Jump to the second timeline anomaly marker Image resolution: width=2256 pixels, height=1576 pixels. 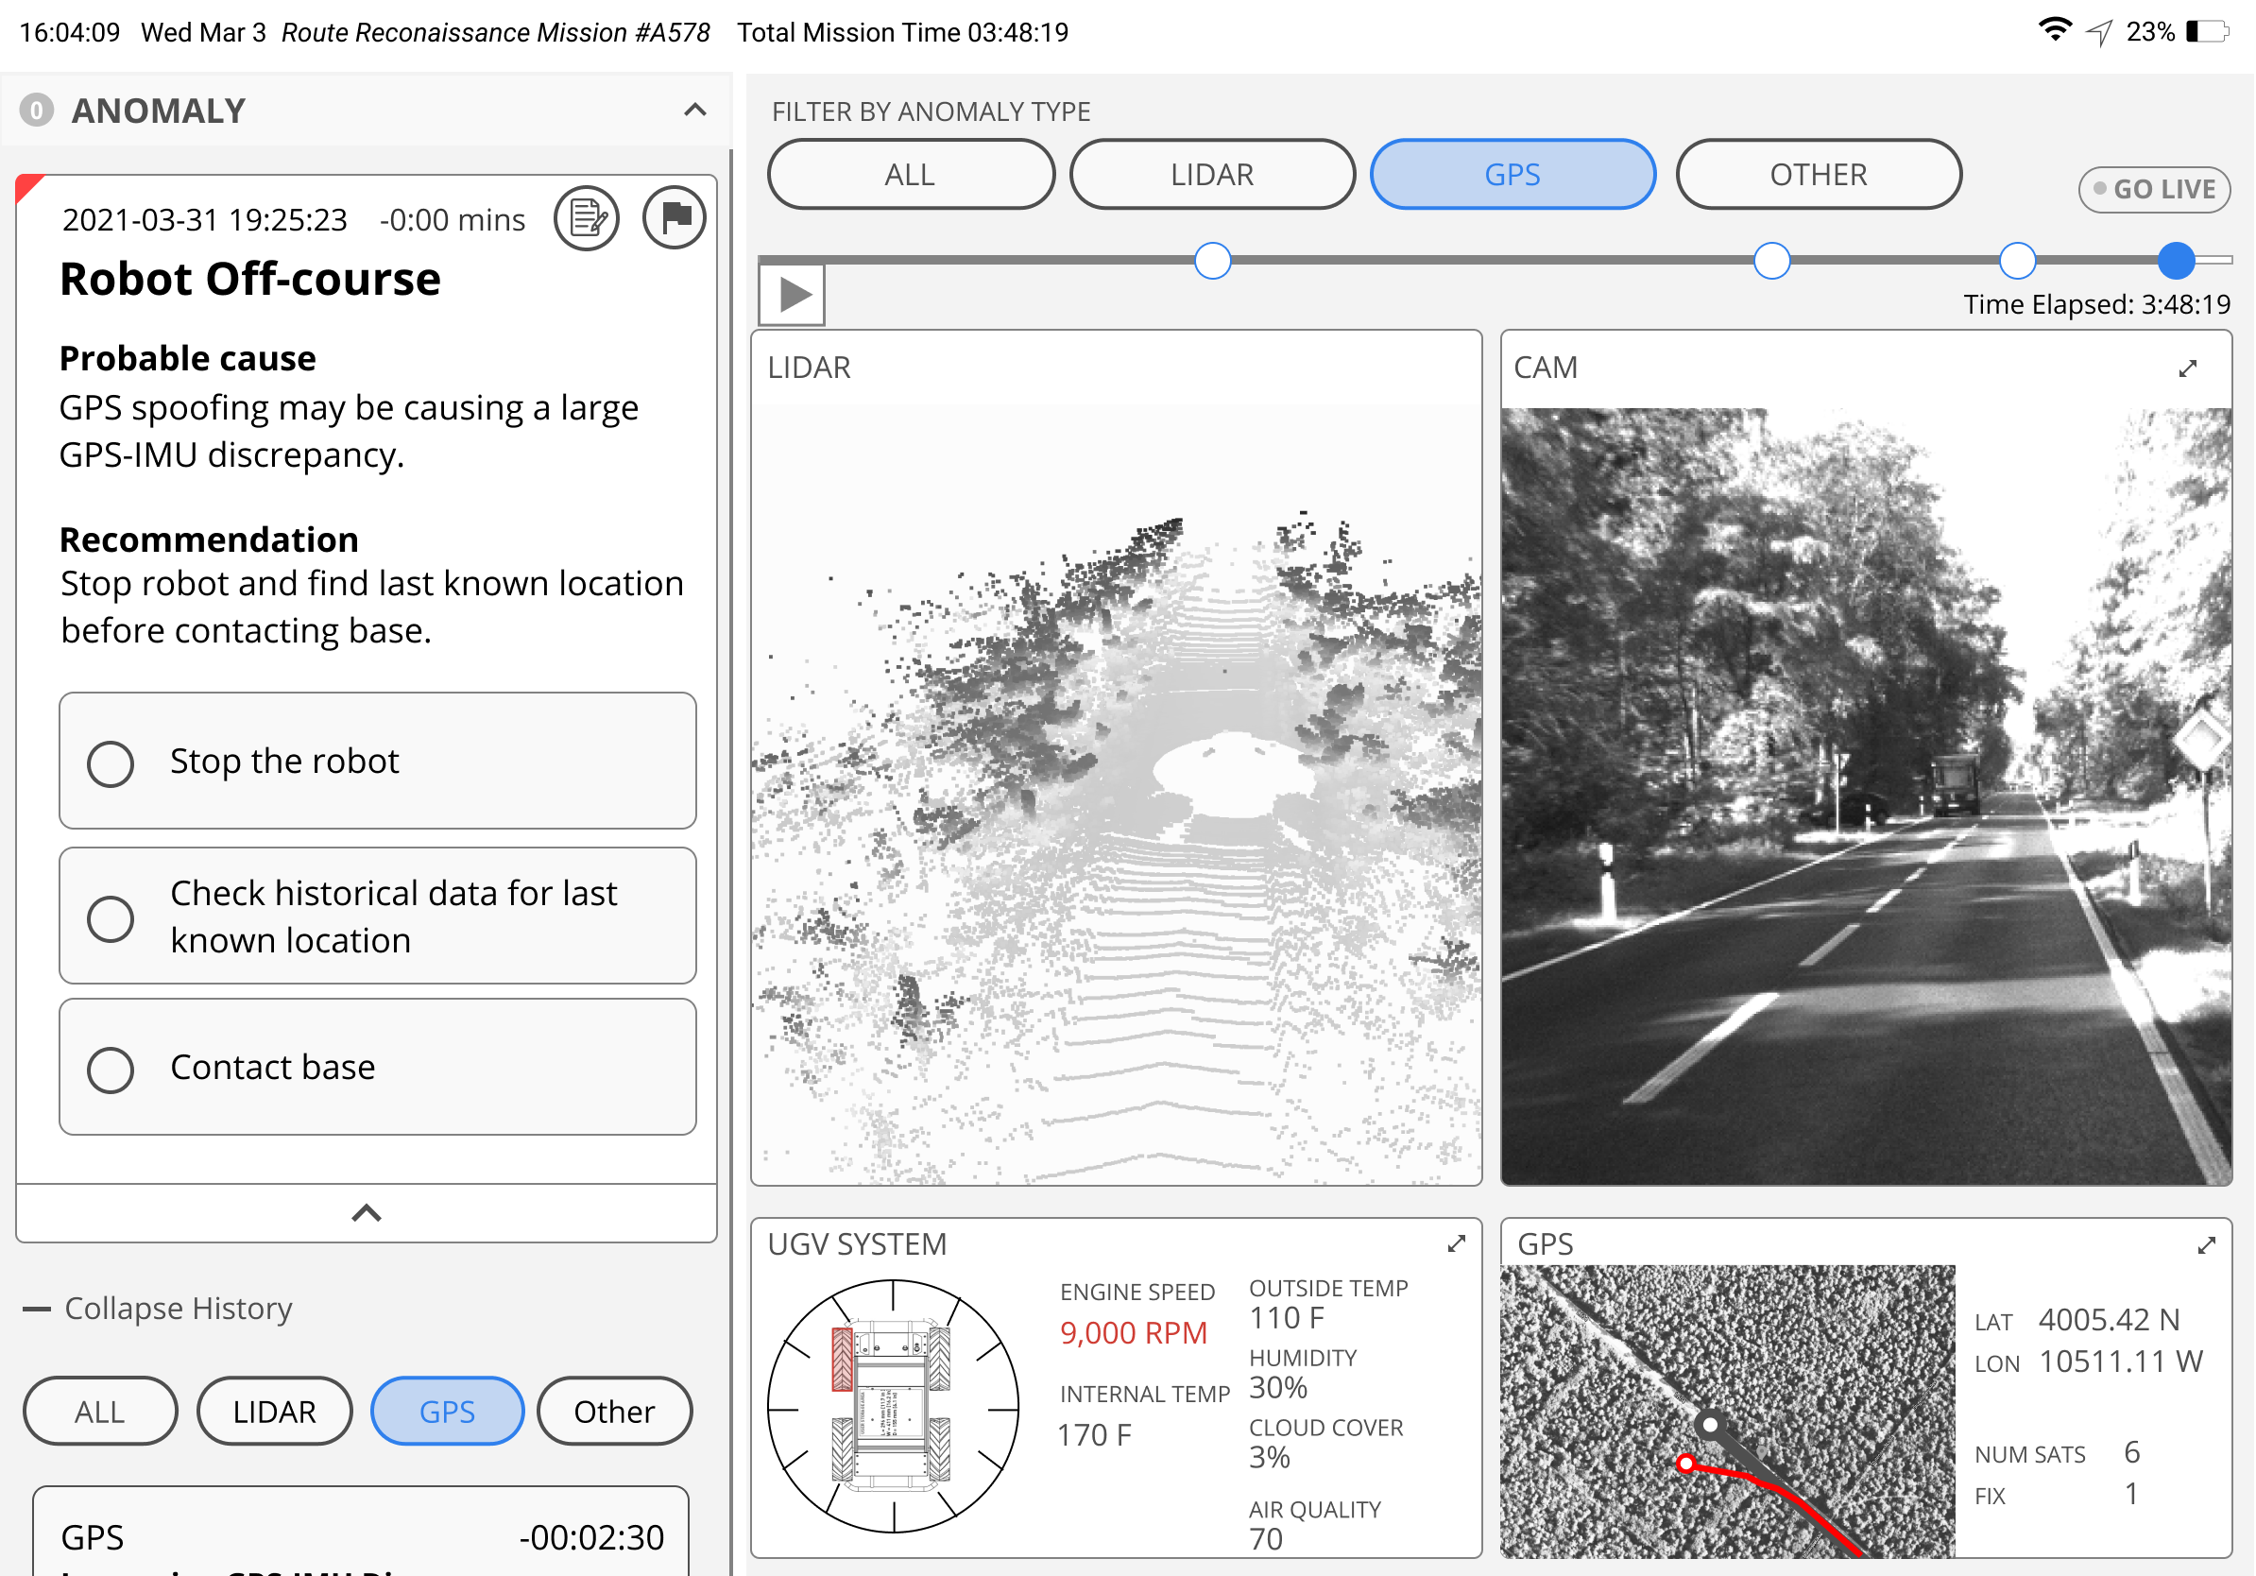(x=1771, y=261)
